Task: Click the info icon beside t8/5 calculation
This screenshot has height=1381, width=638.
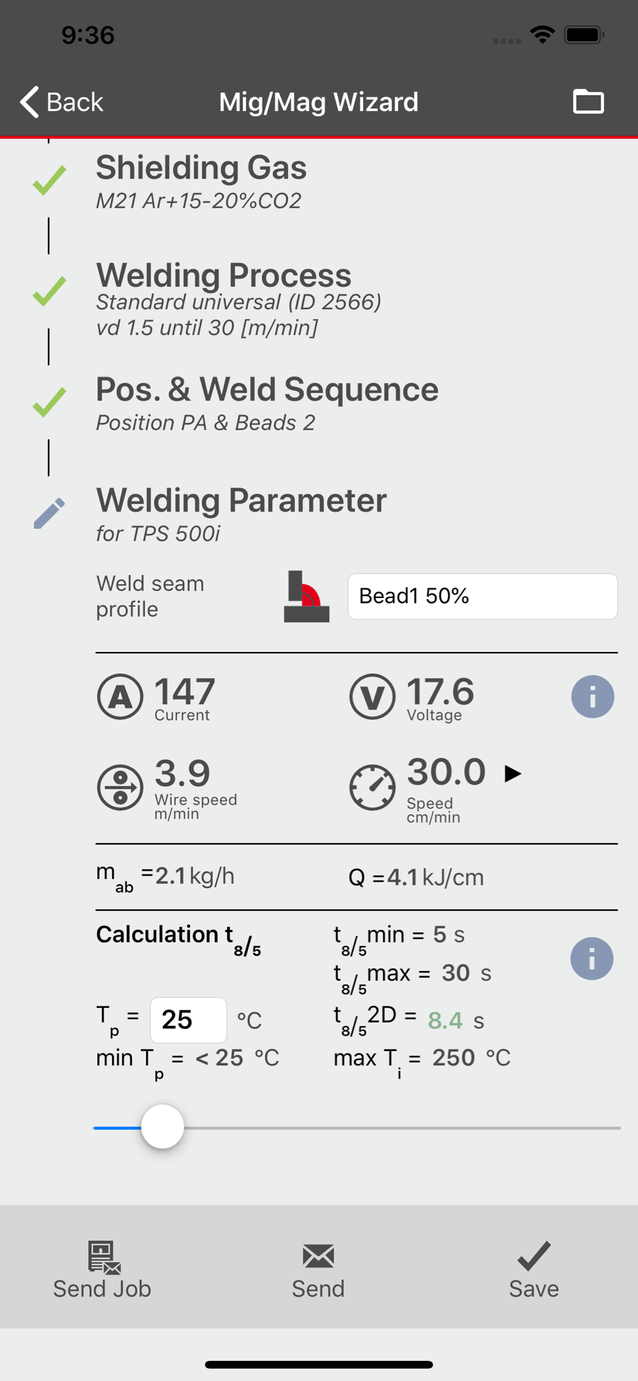Action: click(592, 958)
